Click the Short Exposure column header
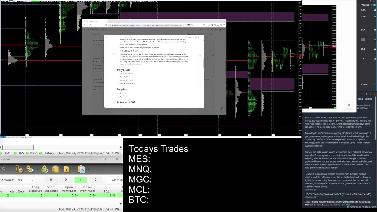This screenshot has height=212, width=377. (x=51, y=189)
